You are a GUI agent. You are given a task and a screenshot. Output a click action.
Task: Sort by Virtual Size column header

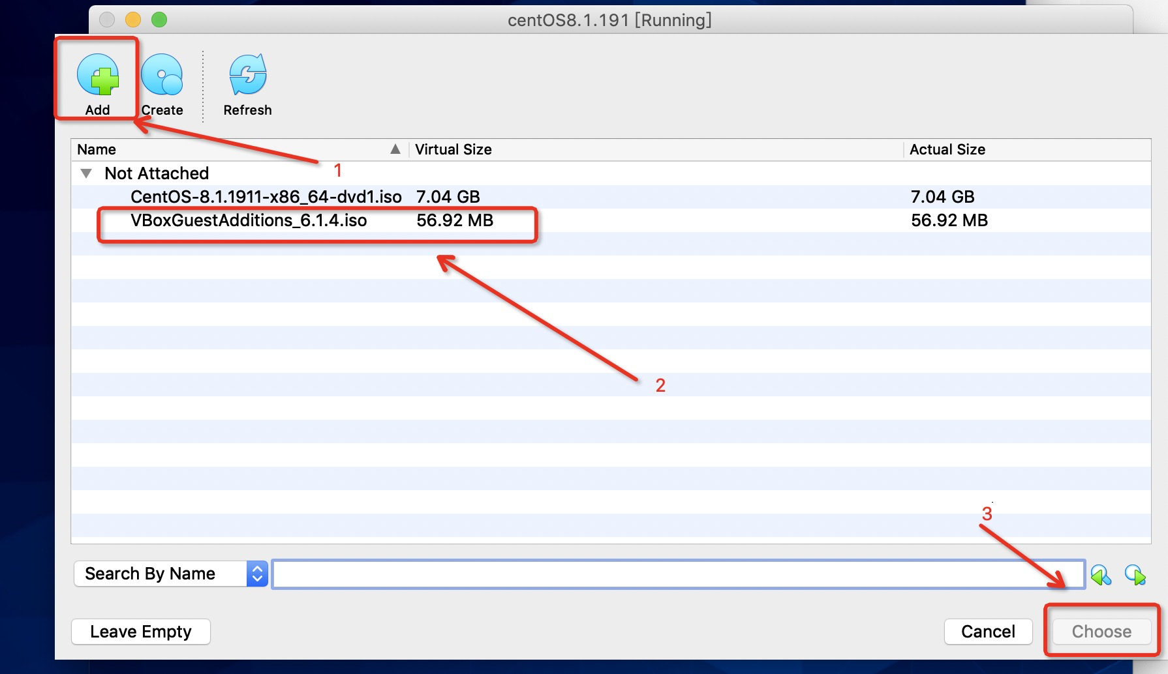[656, 149]
